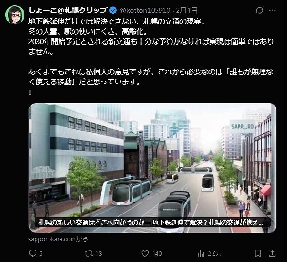Click the retweet arrows icon
The height and width of the screenshot is (262, 287).
tap(89, 253)
